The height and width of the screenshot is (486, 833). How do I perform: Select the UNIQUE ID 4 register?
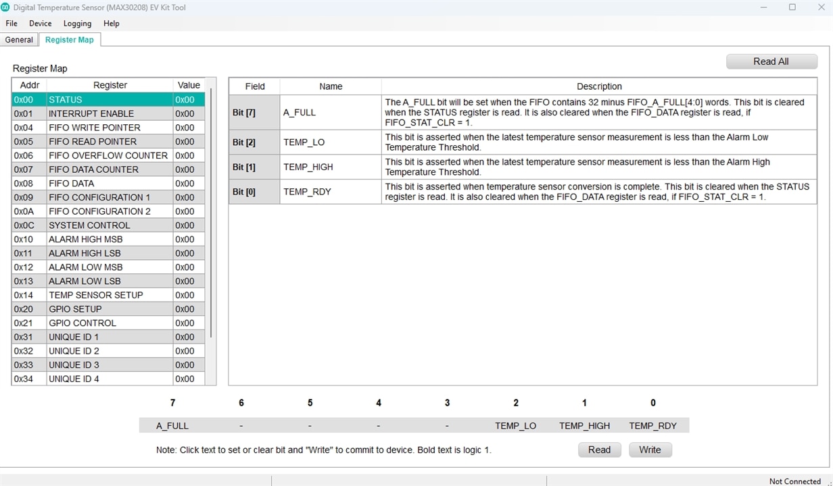(108, 379)
